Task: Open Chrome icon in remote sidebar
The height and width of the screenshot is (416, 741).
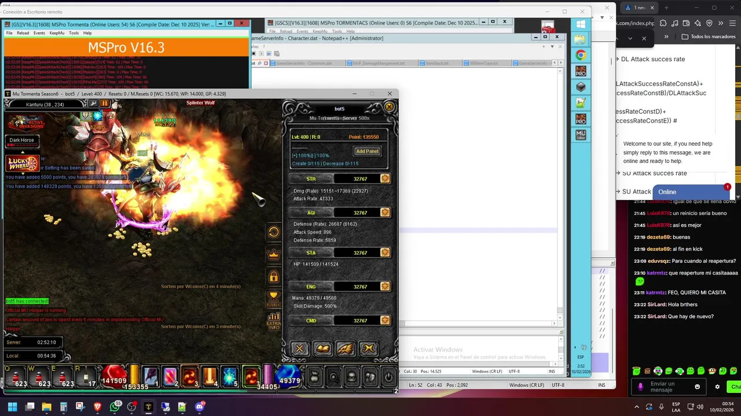Action: [580, 55]
